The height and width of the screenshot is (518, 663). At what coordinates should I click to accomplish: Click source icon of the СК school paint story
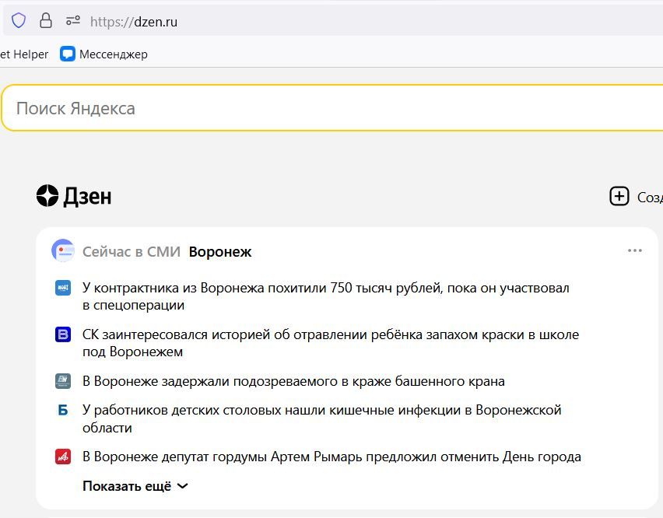(x=63, y=334)
